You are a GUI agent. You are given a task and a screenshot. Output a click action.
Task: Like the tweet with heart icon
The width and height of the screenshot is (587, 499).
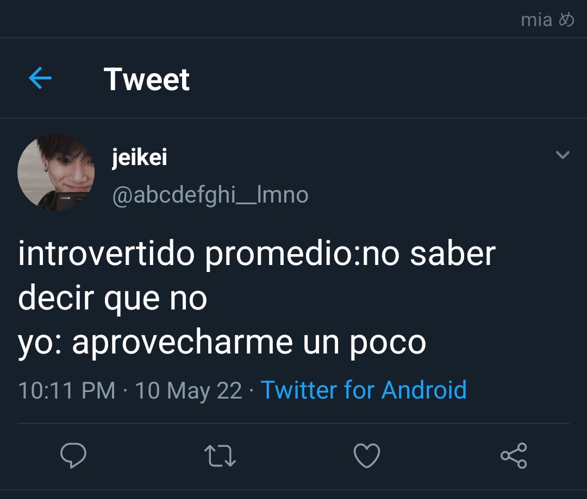click(x=367, y=456)
